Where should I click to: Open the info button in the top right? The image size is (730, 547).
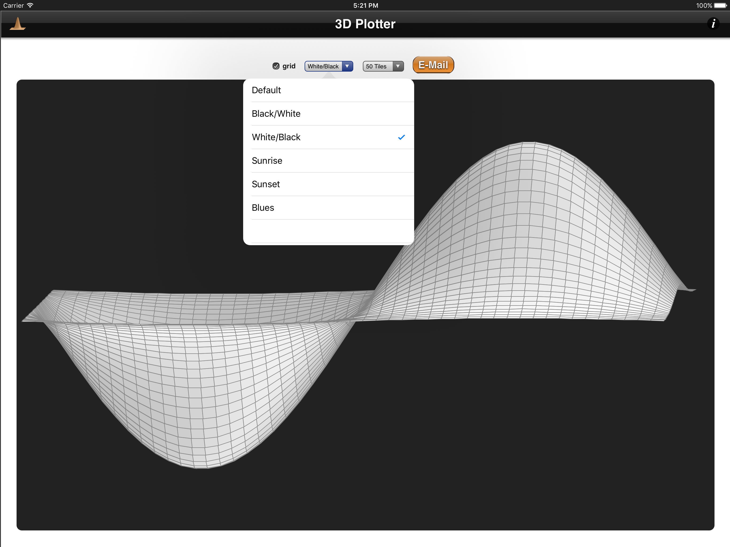click(x=713, y=24)
